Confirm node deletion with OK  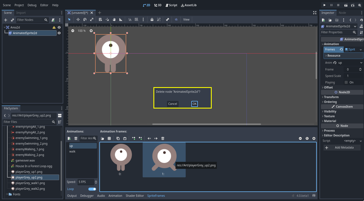pos(194,104)
